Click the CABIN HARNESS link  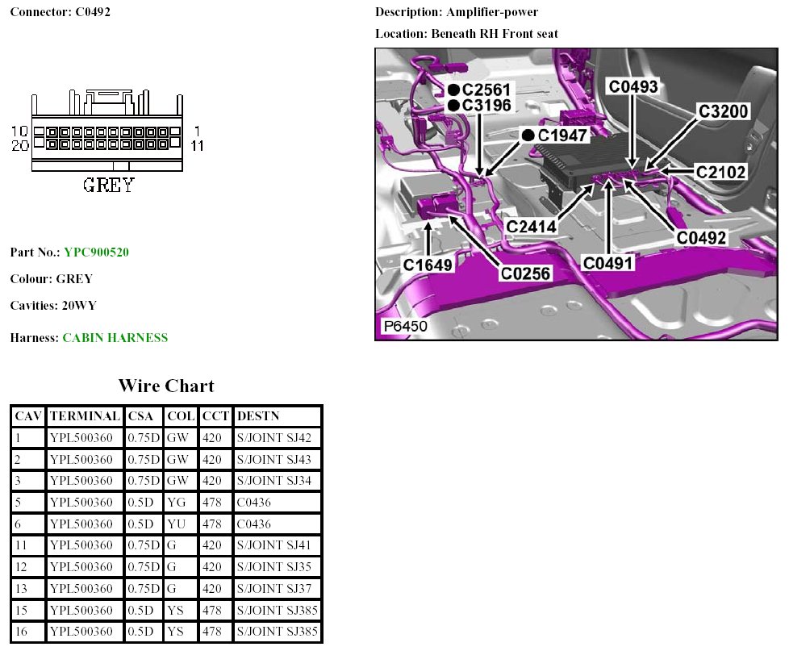[115, 338]
